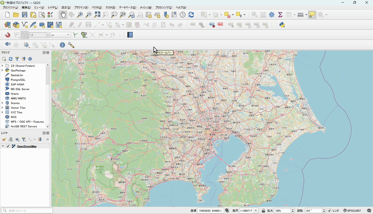Click the Zoom Full extent icon

97,15
